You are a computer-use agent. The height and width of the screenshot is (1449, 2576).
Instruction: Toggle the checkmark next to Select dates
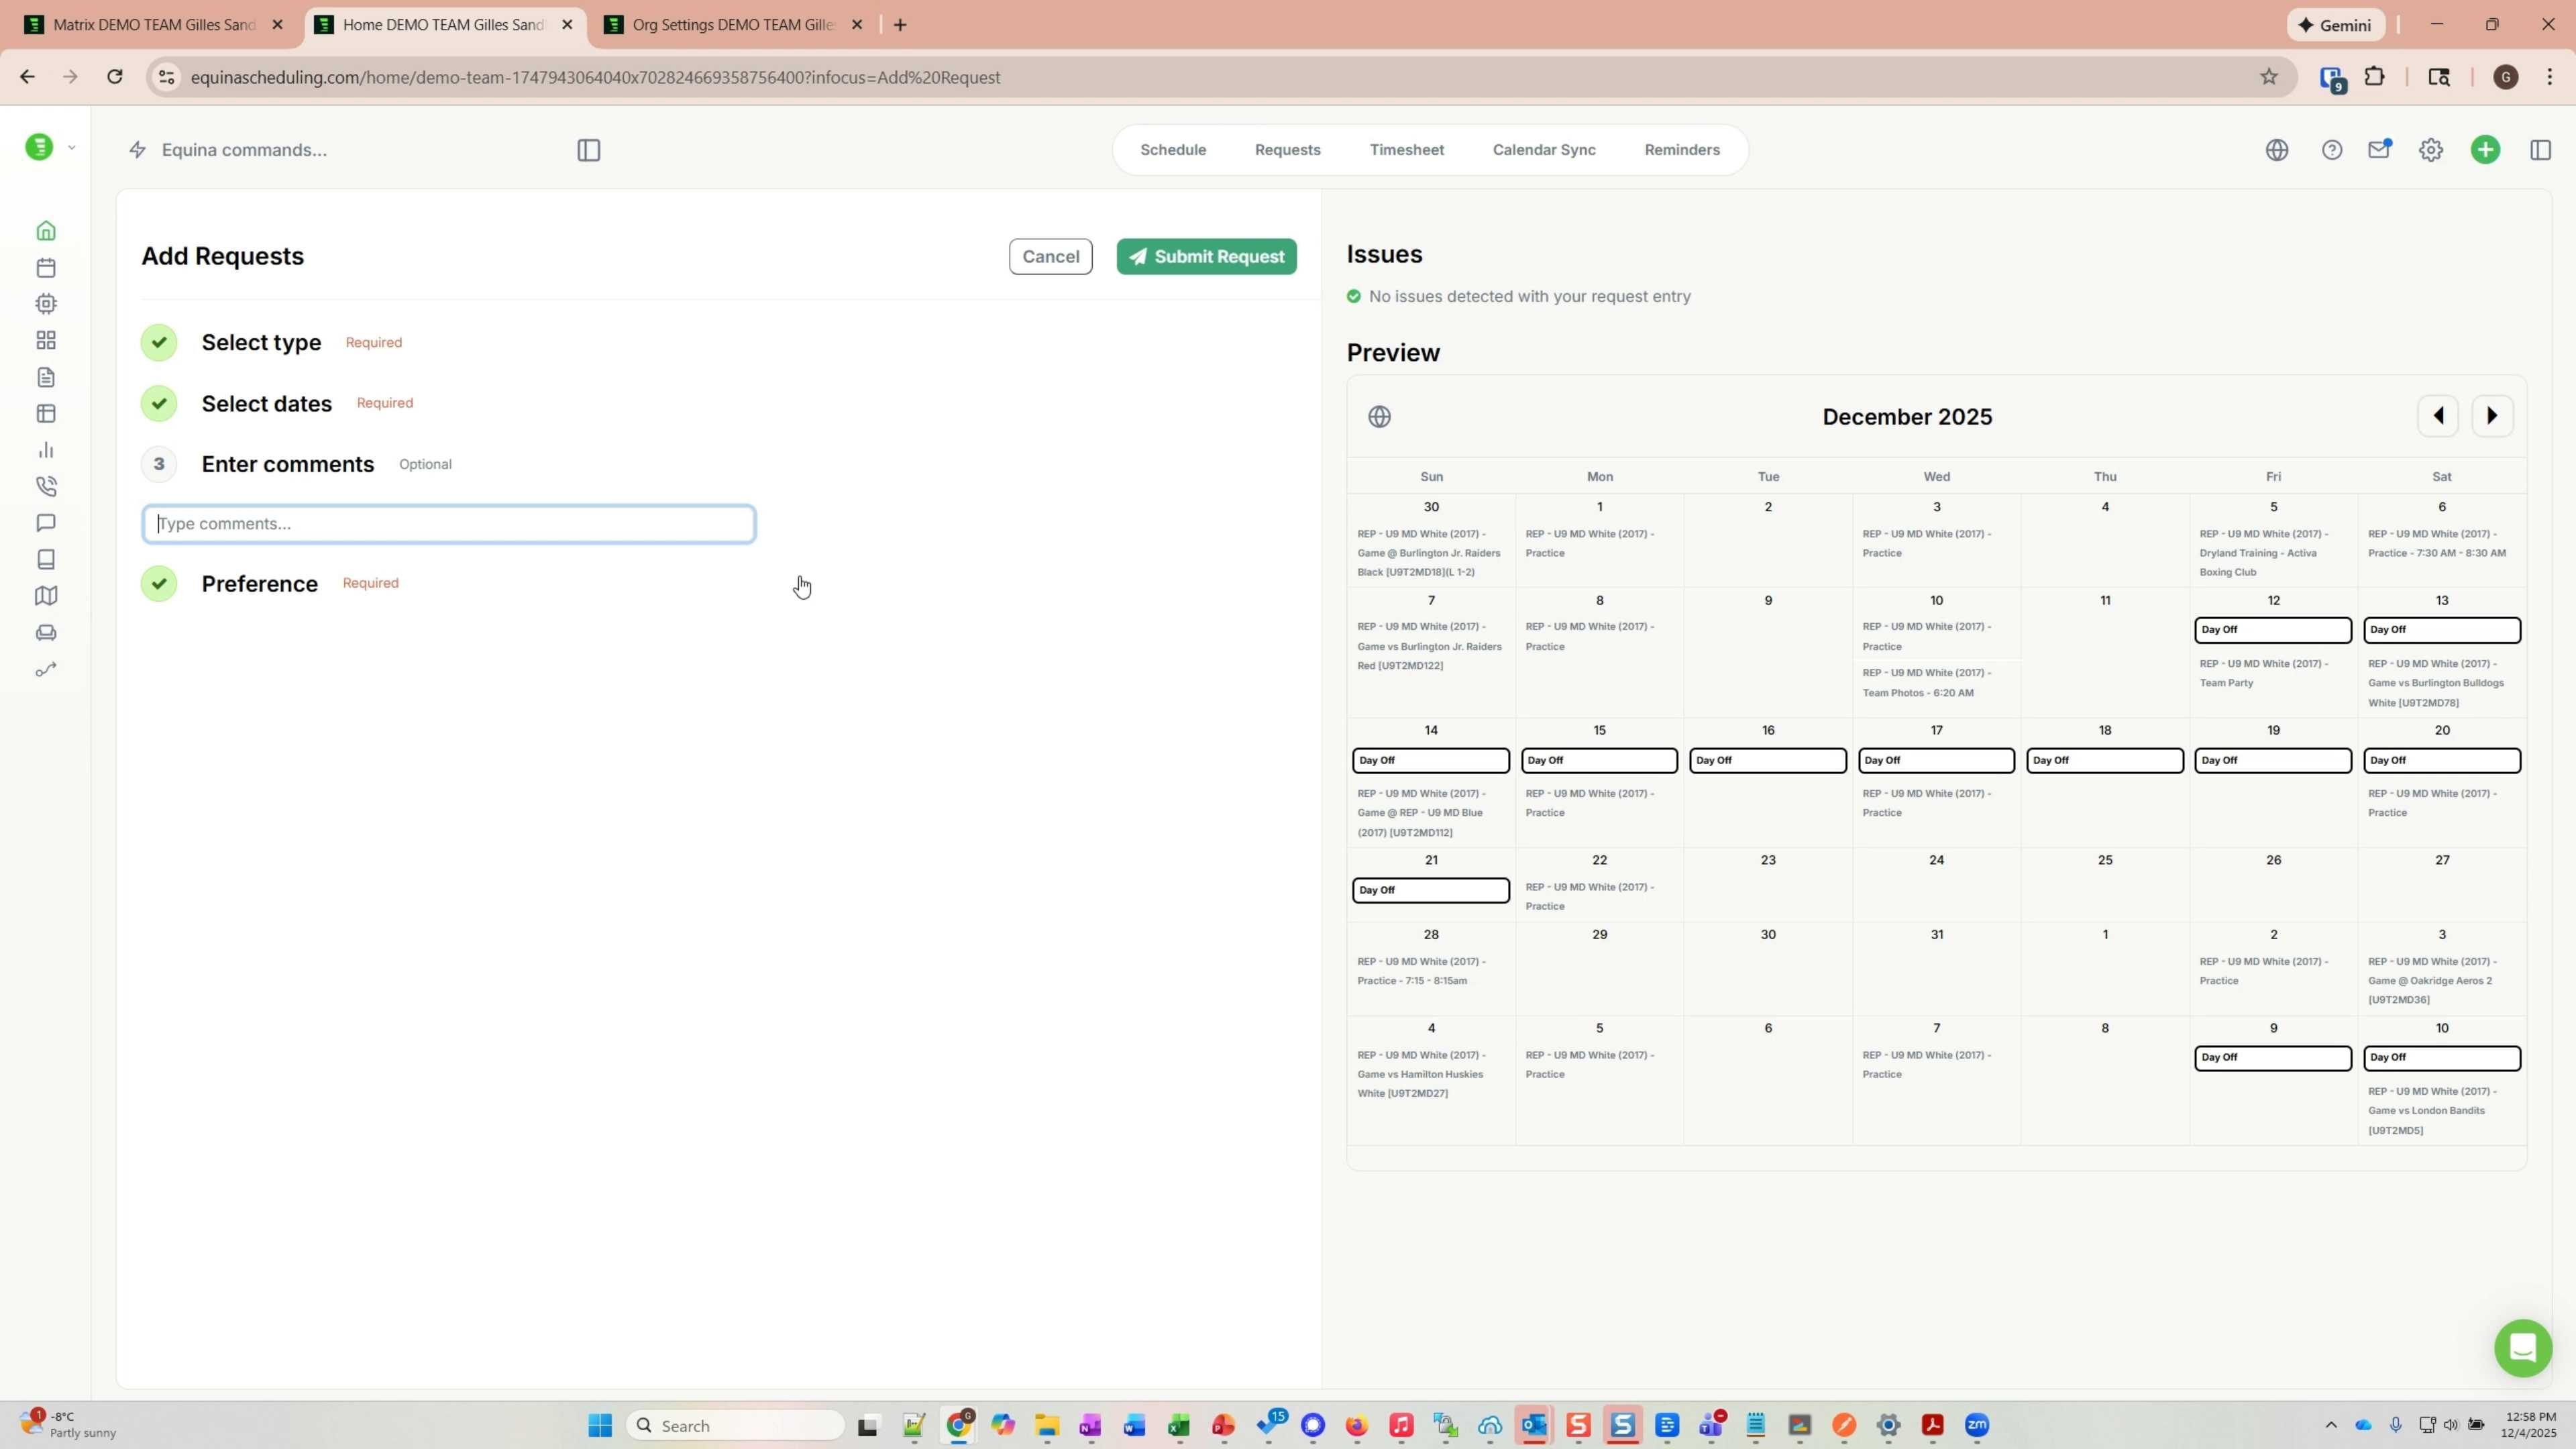point(158,403)
